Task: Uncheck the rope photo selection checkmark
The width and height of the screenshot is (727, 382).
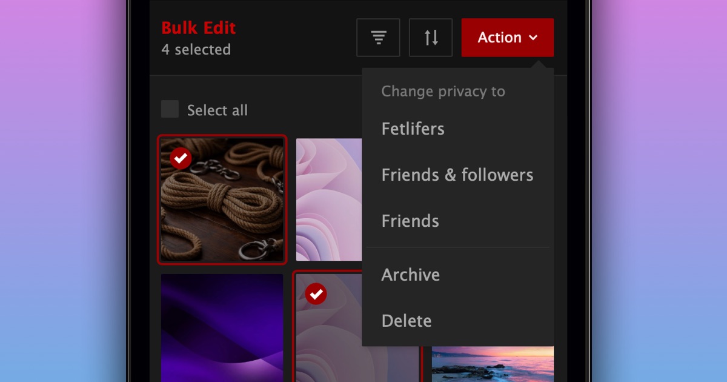Action: tap(181, 158)
